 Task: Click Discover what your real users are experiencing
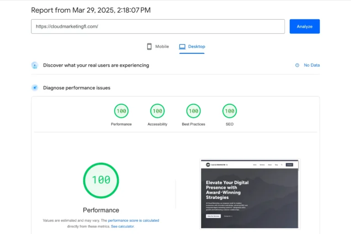[x=96, y=65]
